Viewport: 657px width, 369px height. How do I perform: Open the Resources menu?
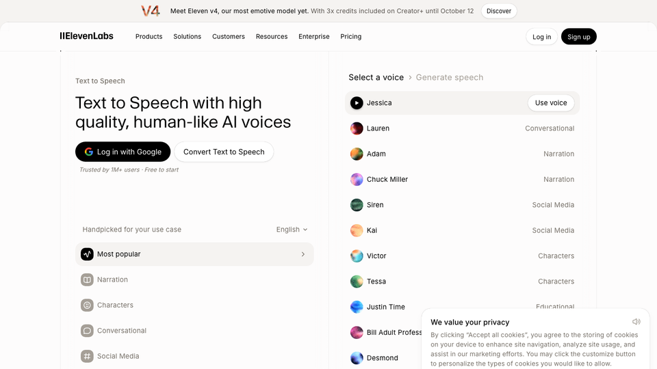[x=272, y=37]
